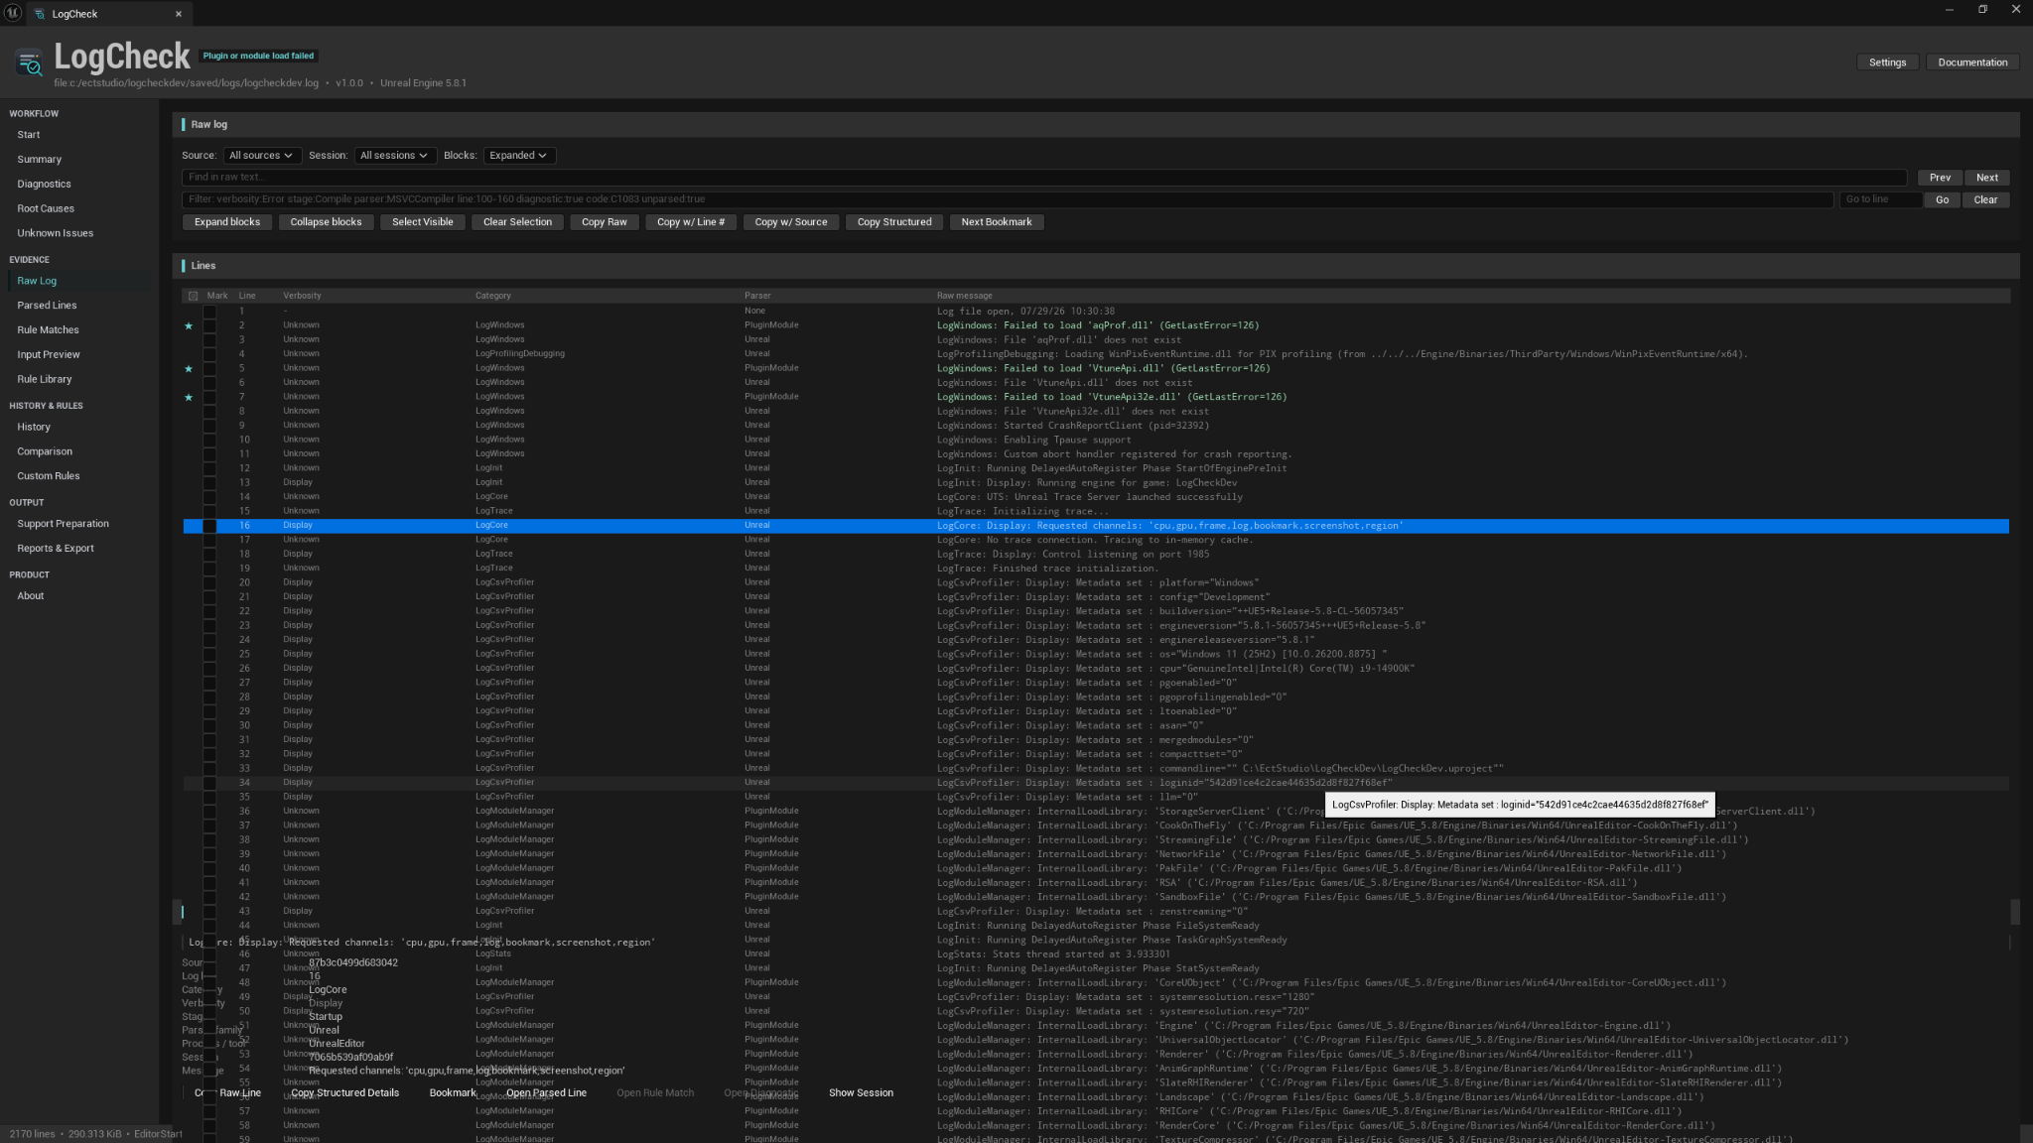The image size is (2033, 1143).
Task: Tick the checkbox for line 36
Action: point(209,811)
